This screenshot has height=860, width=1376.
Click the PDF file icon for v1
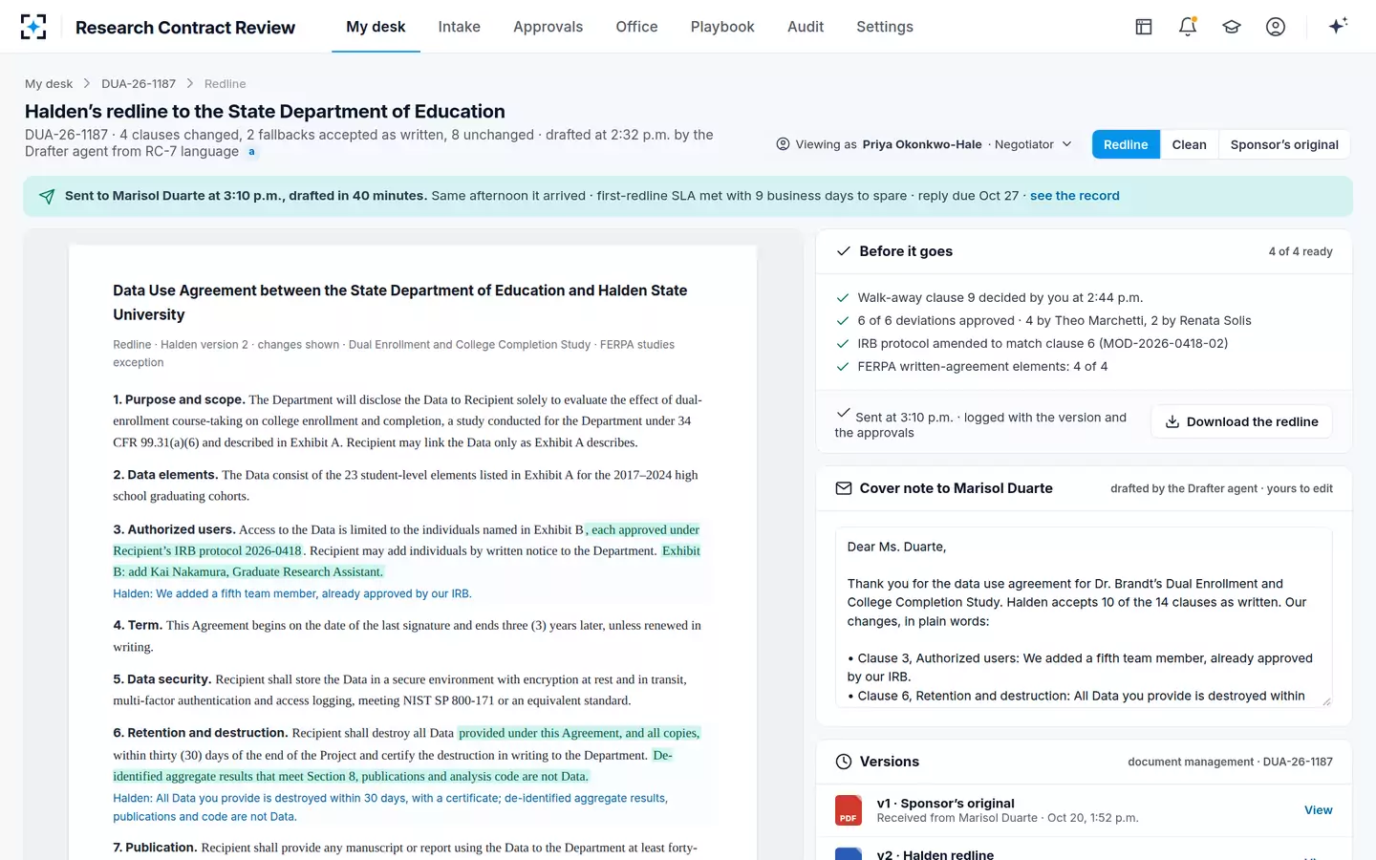coord(848,810)
